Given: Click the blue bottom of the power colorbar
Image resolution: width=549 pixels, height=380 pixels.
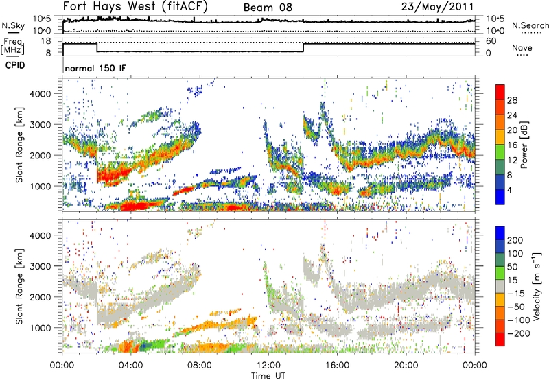Looking at the screenshot, I should [500, 198].
